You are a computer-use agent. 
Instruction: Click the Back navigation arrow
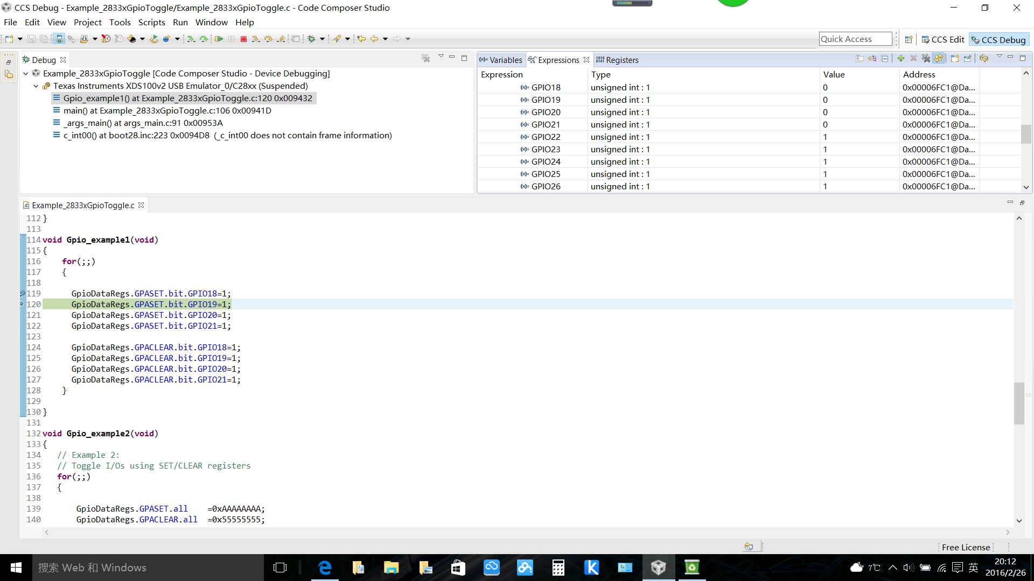[374, 39]
